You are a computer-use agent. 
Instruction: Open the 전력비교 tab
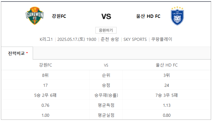[17, 53]
